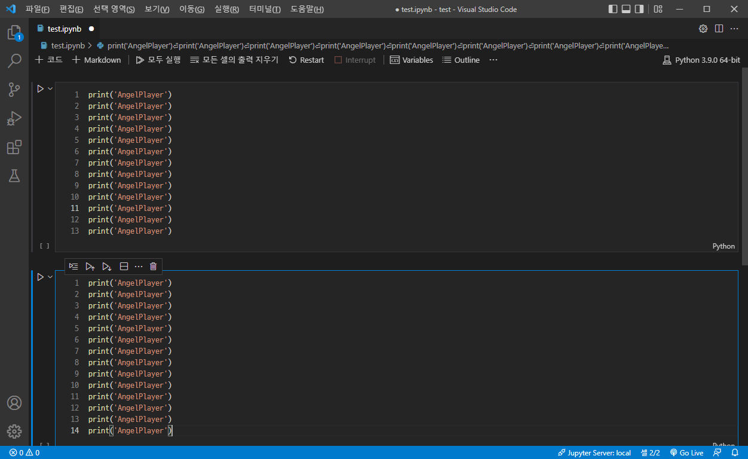The height and width of the screenshot is (459, 748).
Task: Split the editor right
Action: 719,29
